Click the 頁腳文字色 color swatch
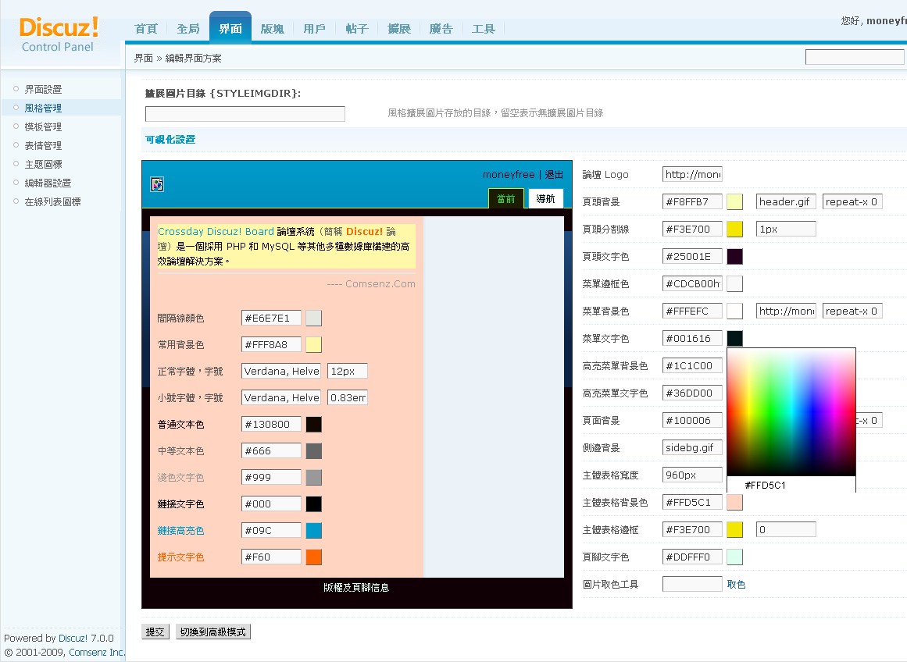 [734, 557]
